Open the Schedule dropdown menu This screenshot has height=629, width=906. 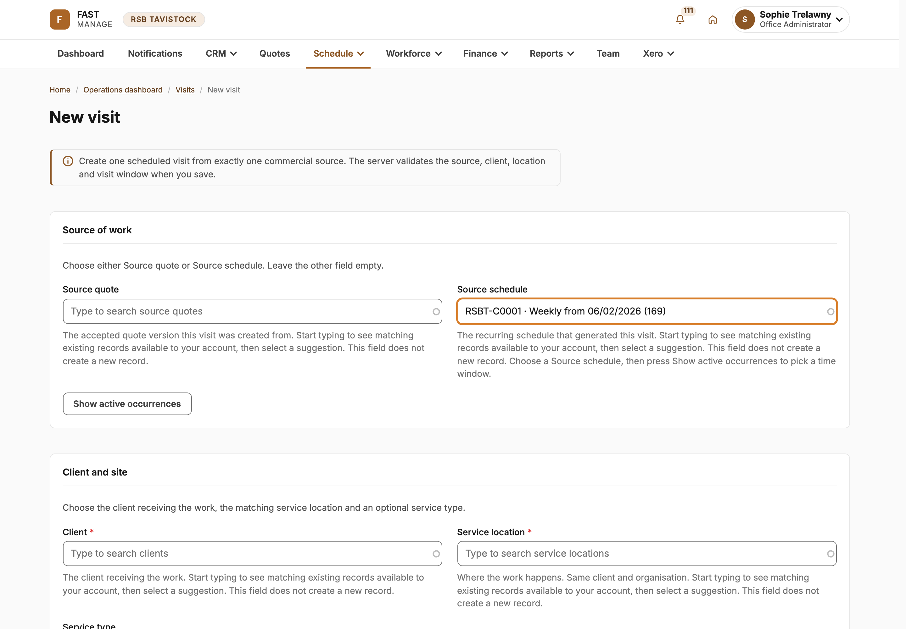[338, 53]
